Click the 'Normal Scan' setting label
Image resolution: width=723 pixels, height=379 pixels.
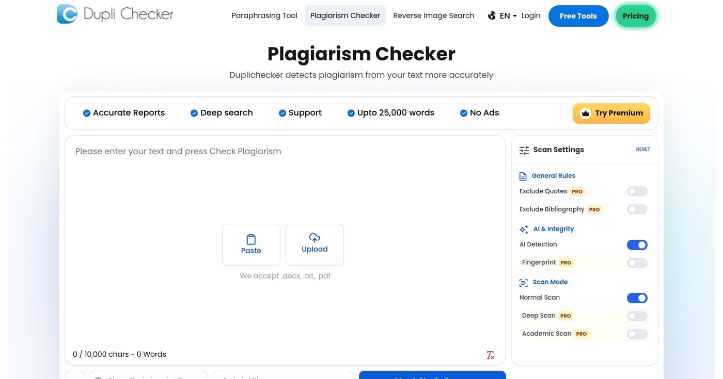pyautogui.click(x=540, y=298)
